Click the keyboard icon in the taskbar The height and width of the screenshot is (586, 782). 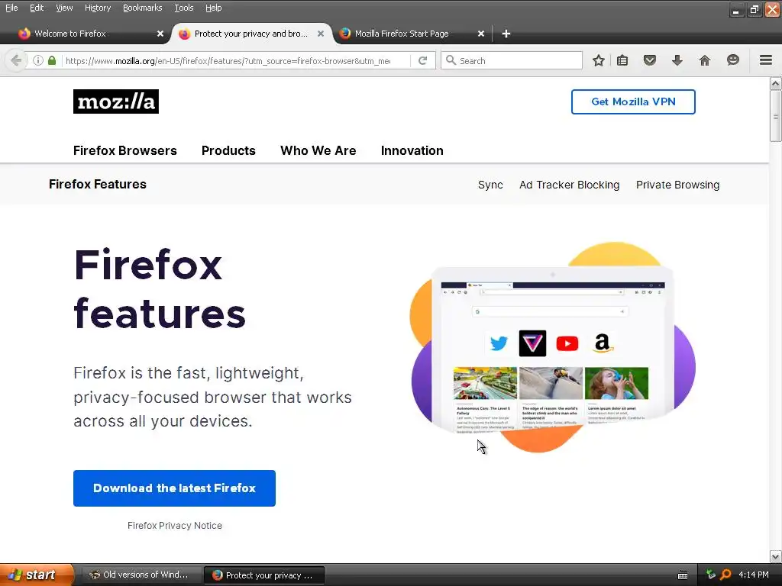[683, 575]
